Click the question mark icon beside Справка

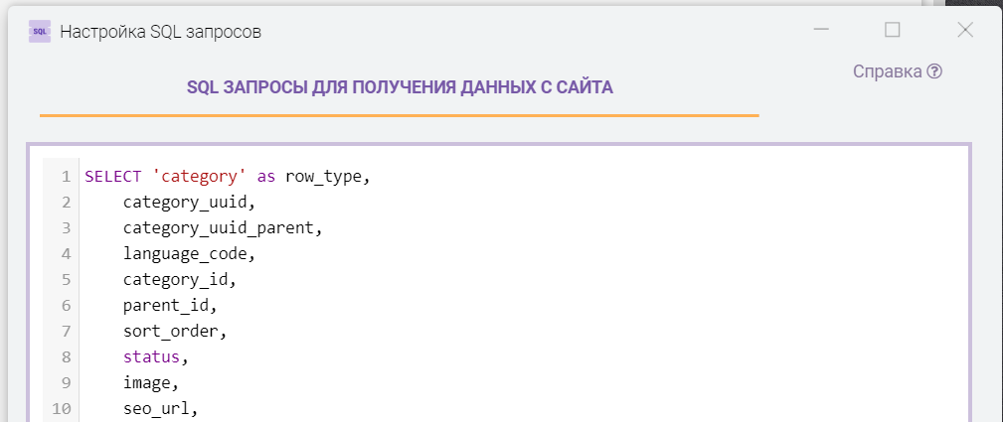[x=934, y=71]
